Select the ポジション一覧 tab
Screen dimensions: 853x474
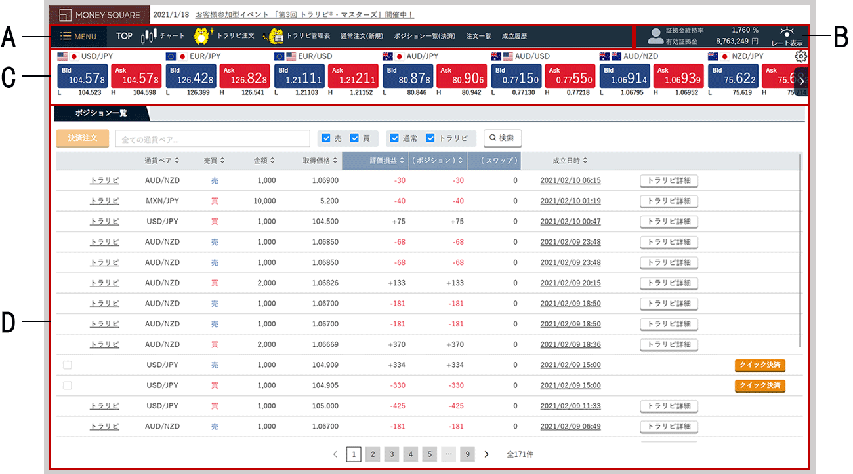click(x=101, y=113)
